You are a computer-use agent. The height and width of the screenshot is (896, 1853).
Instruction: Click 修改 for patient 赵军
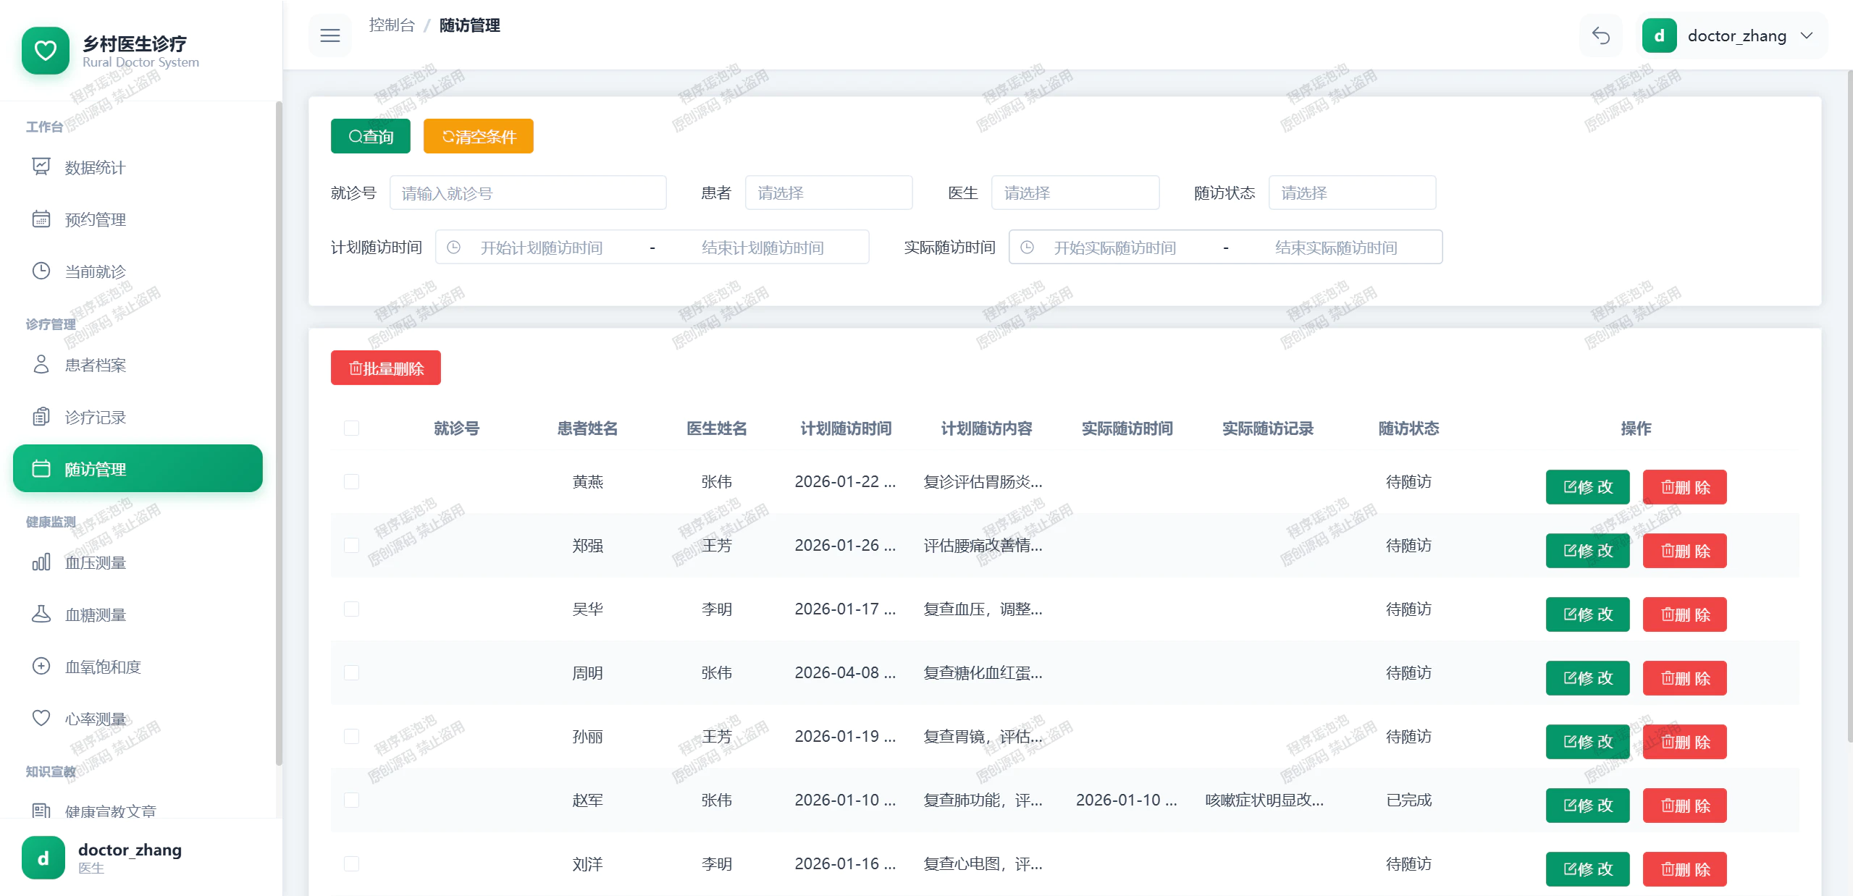pos(1587,806)
